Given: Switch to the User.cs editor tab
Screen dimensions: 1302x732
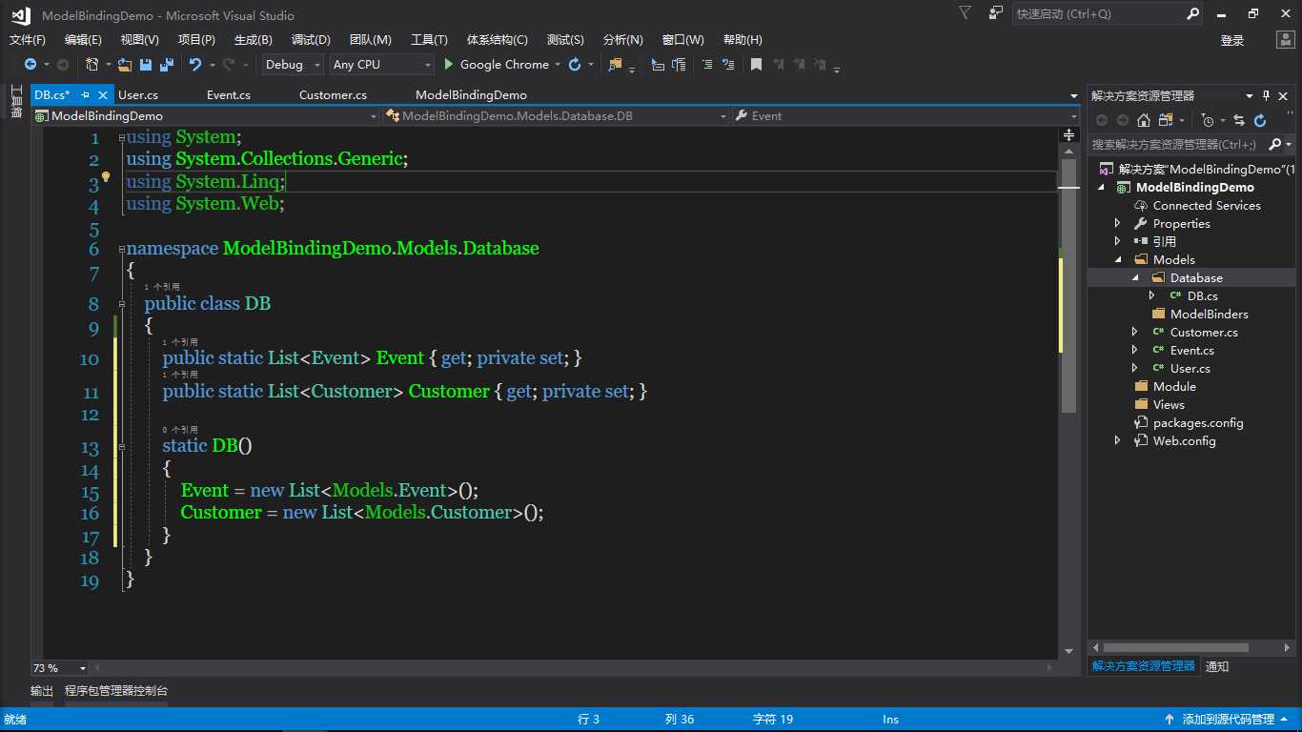Looking at the screenshot, I should [x=138, y=95].
